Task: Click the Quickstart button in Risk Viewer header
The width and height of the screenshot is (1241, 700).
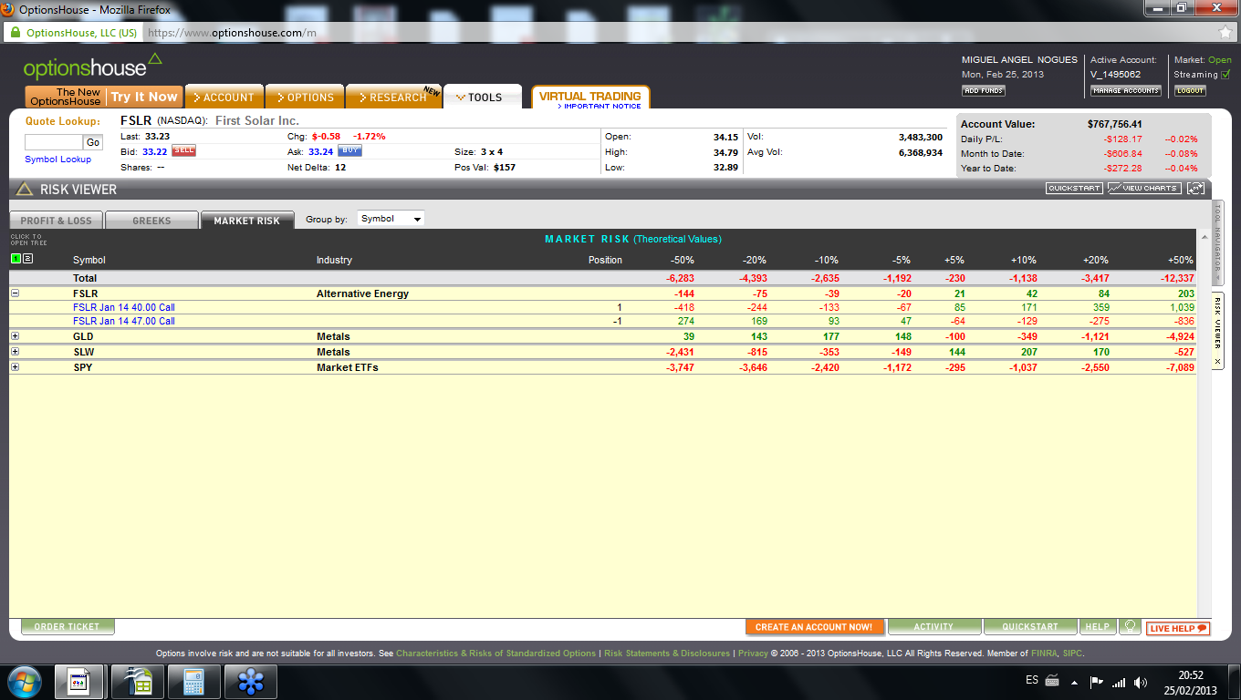Action: pos(1075,189)
